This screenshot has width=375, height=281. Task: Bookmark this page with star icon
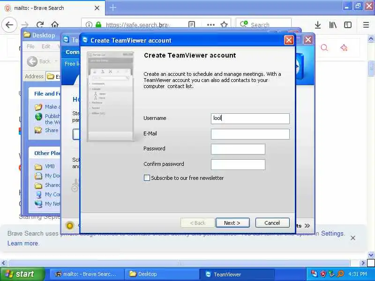tap(224, 25)
